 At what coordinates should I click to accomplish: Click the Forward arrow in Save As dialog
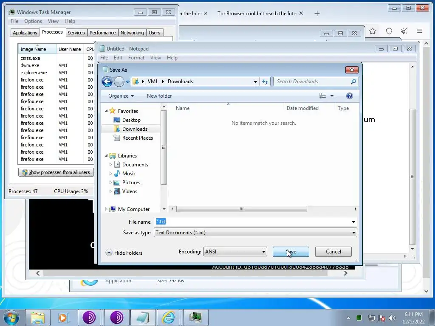coord(119,81)
